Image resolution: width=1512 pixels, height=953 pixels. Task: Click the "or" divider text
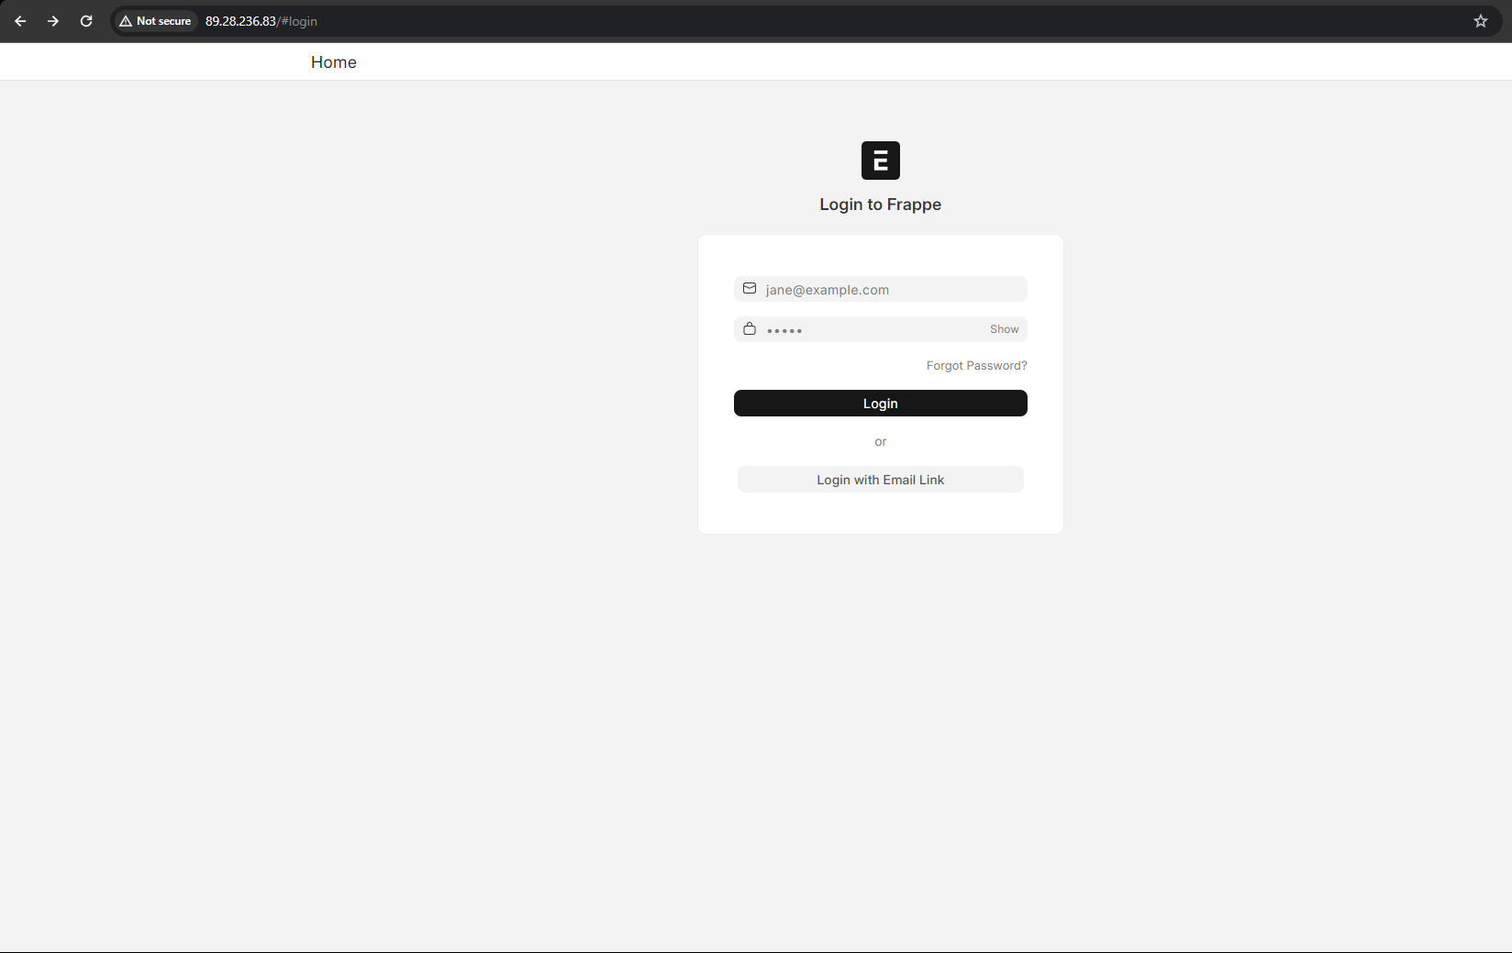(880, 442)
